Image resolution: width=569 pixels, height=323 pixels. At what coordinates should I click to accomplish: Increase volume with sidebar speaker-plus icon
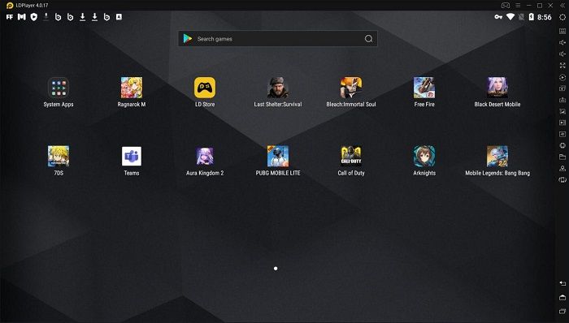tap(562, 42)
